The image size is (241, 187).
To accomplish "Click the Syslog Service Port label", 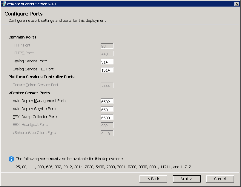I will [x=30, y=61].
